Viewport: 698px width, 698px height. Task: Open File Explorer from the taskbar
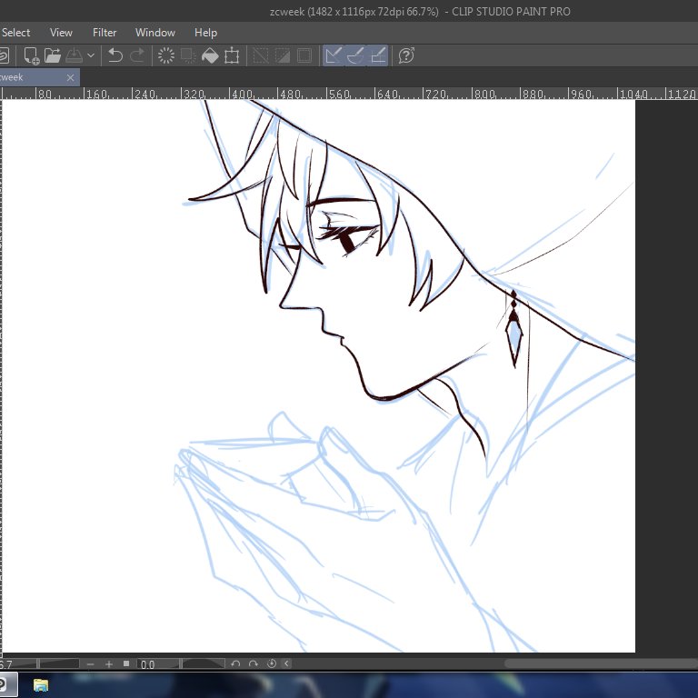pos(41,684)
